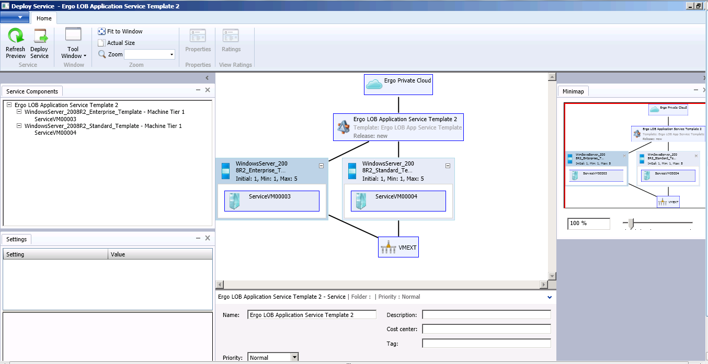
Task: Open the blue application menu
Action: [x=15, y=17]
